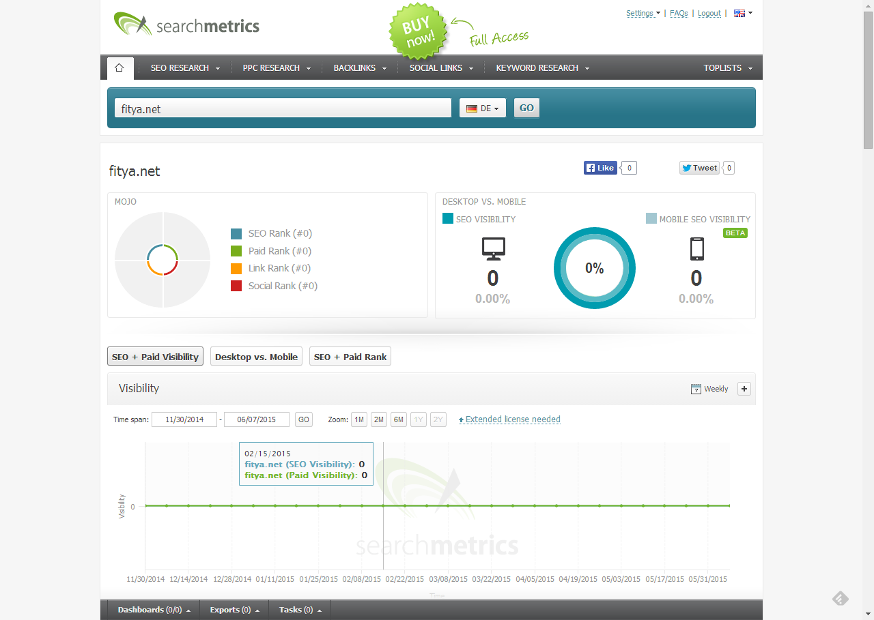Viewport: 874px width, 620px height.
Task: Click the Searchmetrics logo
Action: tap(186, 25)
